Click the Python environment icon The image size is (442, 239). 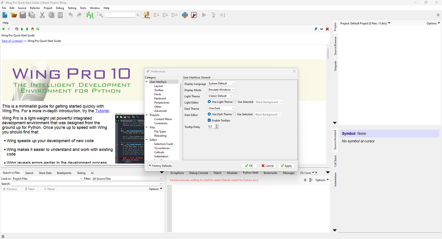tap(185, 15)
